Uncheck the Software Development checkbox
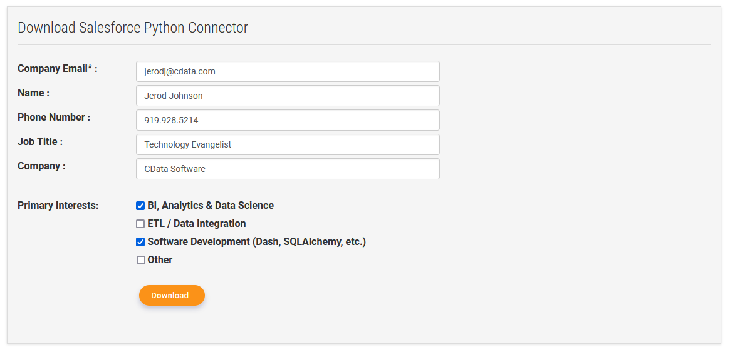Viewport: 730px width, 352px height. click(140, 242)
